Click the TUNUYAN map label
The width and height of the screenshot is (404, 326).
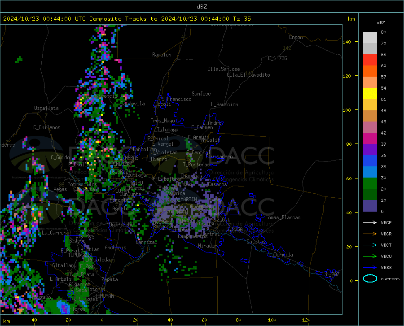pyautogui.click(x=104, y=296)
